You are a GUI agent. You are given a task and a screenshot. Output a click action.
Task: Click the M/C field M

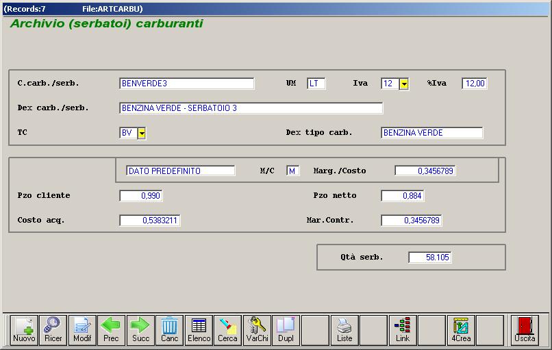tap(293, 171)
